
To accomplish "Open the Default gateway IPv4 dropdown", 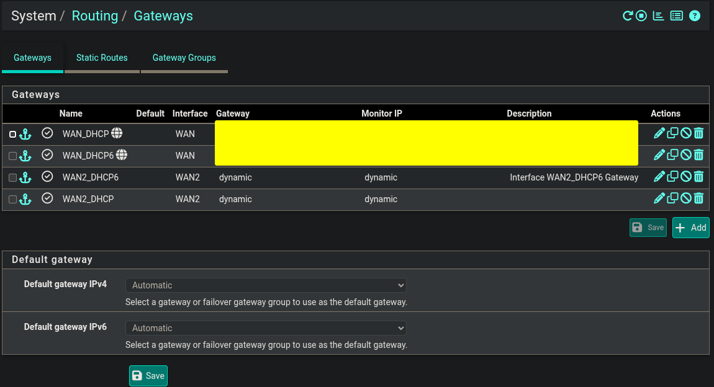I will (266, 285).
